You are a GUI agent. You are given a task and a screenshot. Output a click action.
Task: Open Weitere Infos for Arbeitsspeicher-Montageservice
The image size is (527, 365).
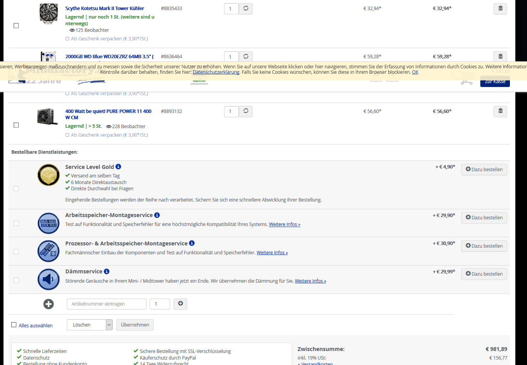tap(285, 224)
